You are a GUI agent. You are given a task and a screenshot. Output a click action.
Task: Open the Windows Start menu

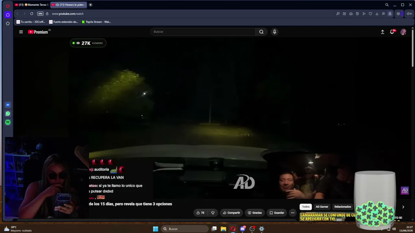(x=156, y=229)
